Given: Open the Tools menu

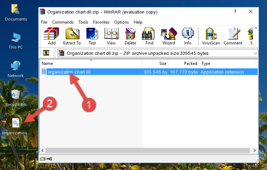Looking at the screenshot, I should 83,22.
